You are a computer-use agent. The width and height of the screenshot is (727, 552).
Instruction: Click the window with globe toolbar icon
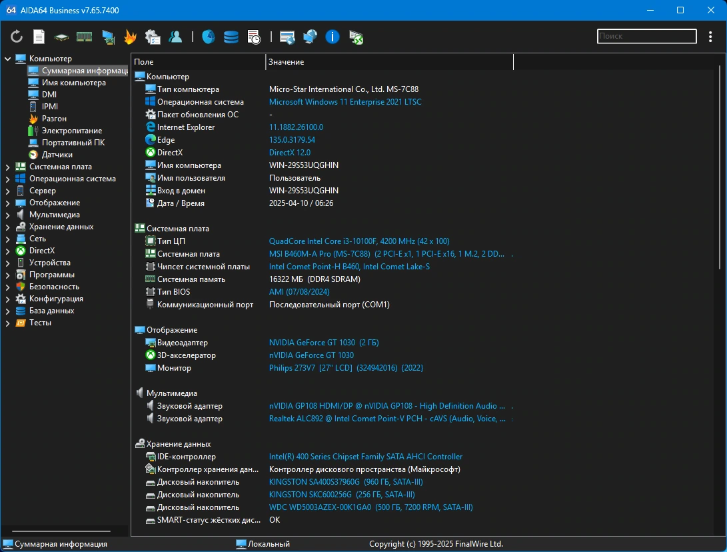pyautogui.click(x=287, y=37)
